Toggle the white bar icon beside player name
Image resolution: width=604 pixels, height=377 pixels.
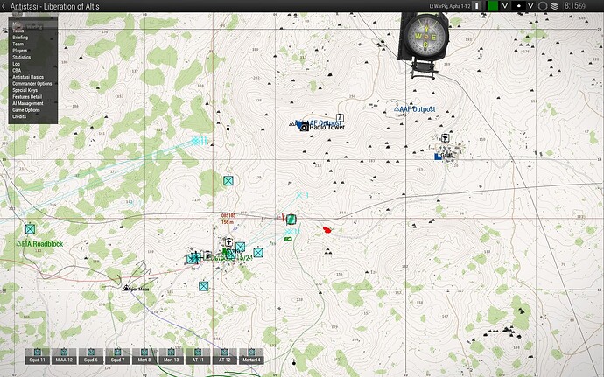477,6
